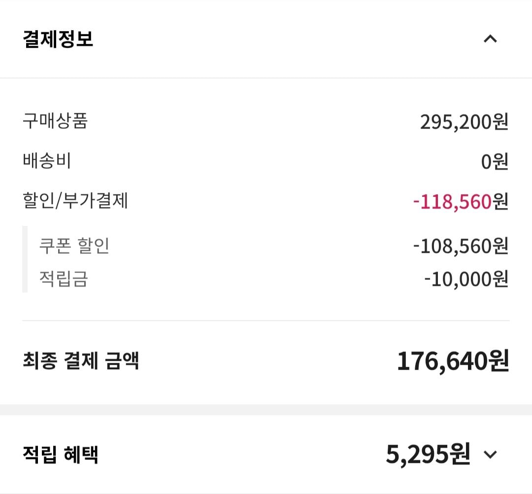Click the divider line above final payment
The height and width of the screenshot is (494, 532).
pos(266,320)
